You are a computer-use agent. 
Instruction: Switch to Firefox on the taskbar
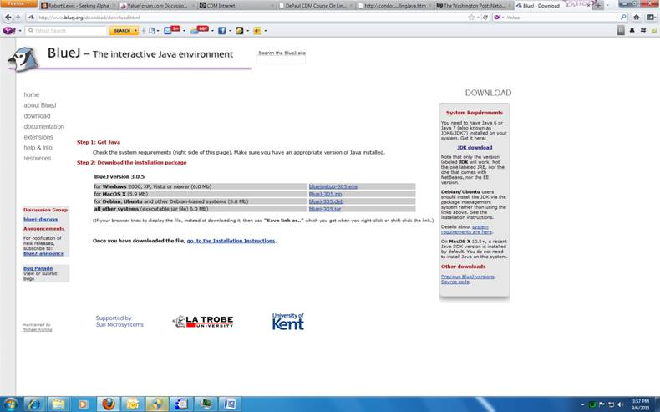pyautogui.click(x=108, y=404)
